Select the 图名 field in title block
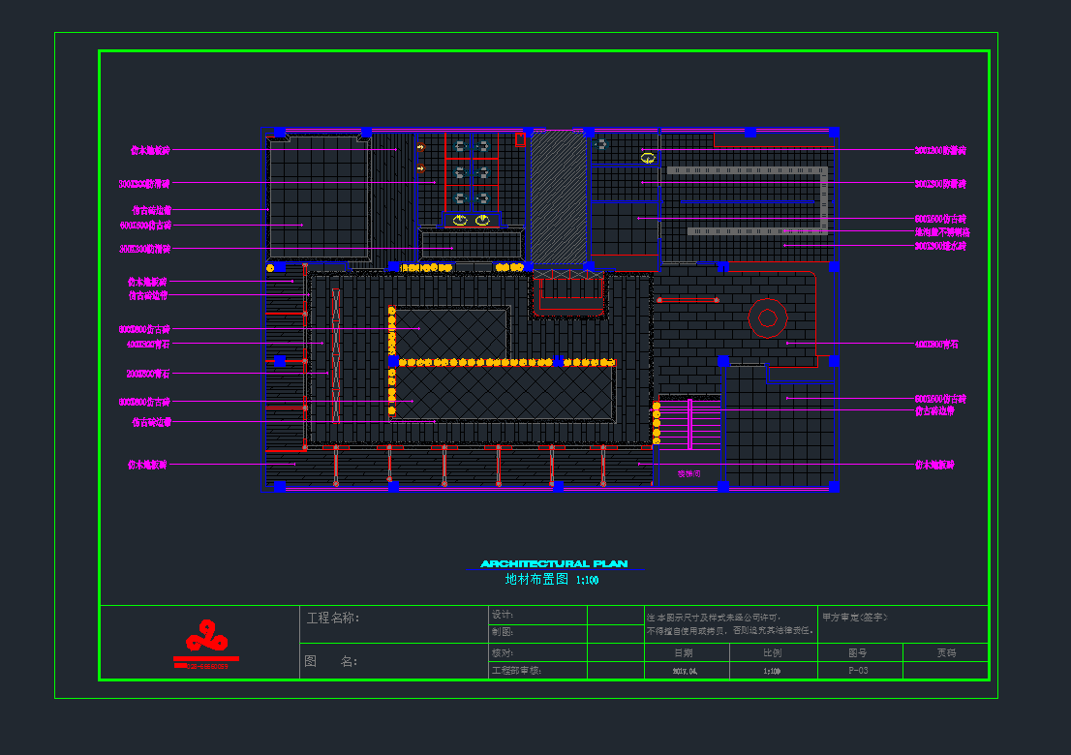The image size is (1071, 755). coord(331,661)
